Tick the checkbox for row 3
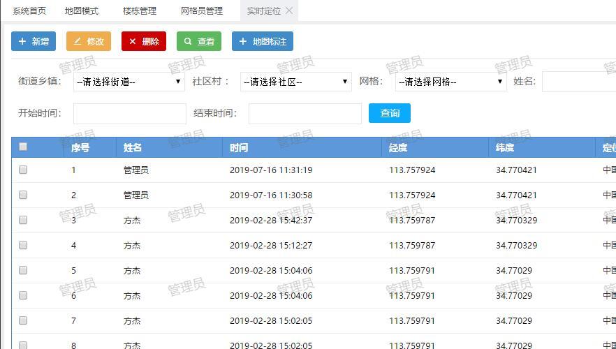This screenshot has width=616, height=349. pyautogui.click(x=23, y=220)
